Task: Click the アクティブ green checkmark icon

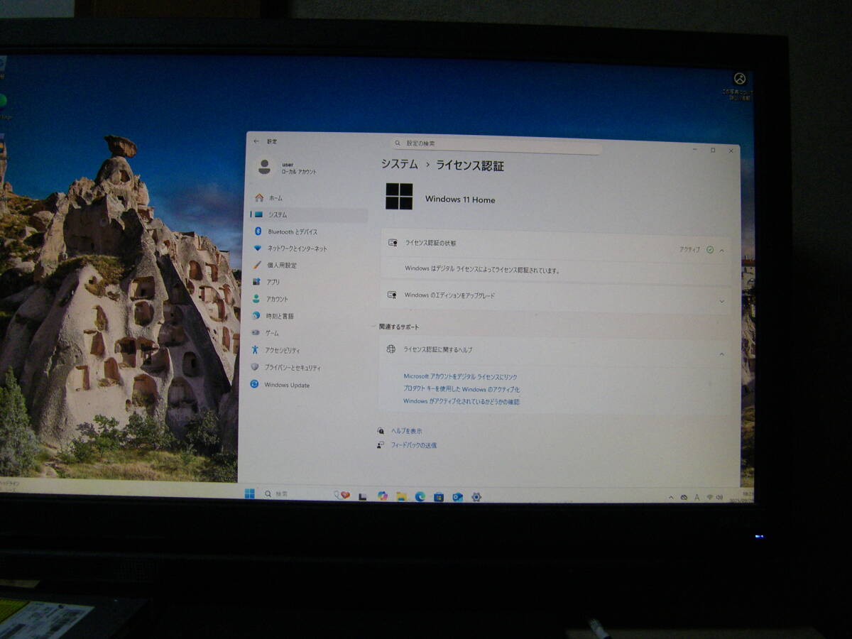Action: pyautogui.click(x=710, y=250)
